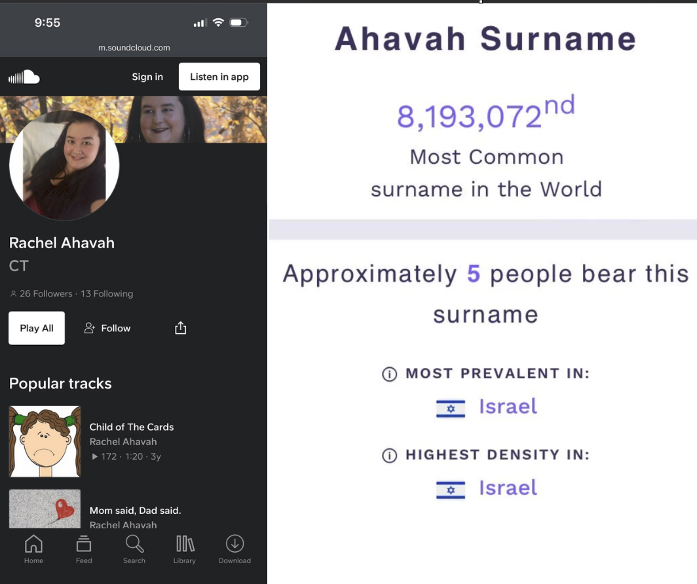Click the info icon beside Highest Density In
697x584 pixels.
click(389, 455)
